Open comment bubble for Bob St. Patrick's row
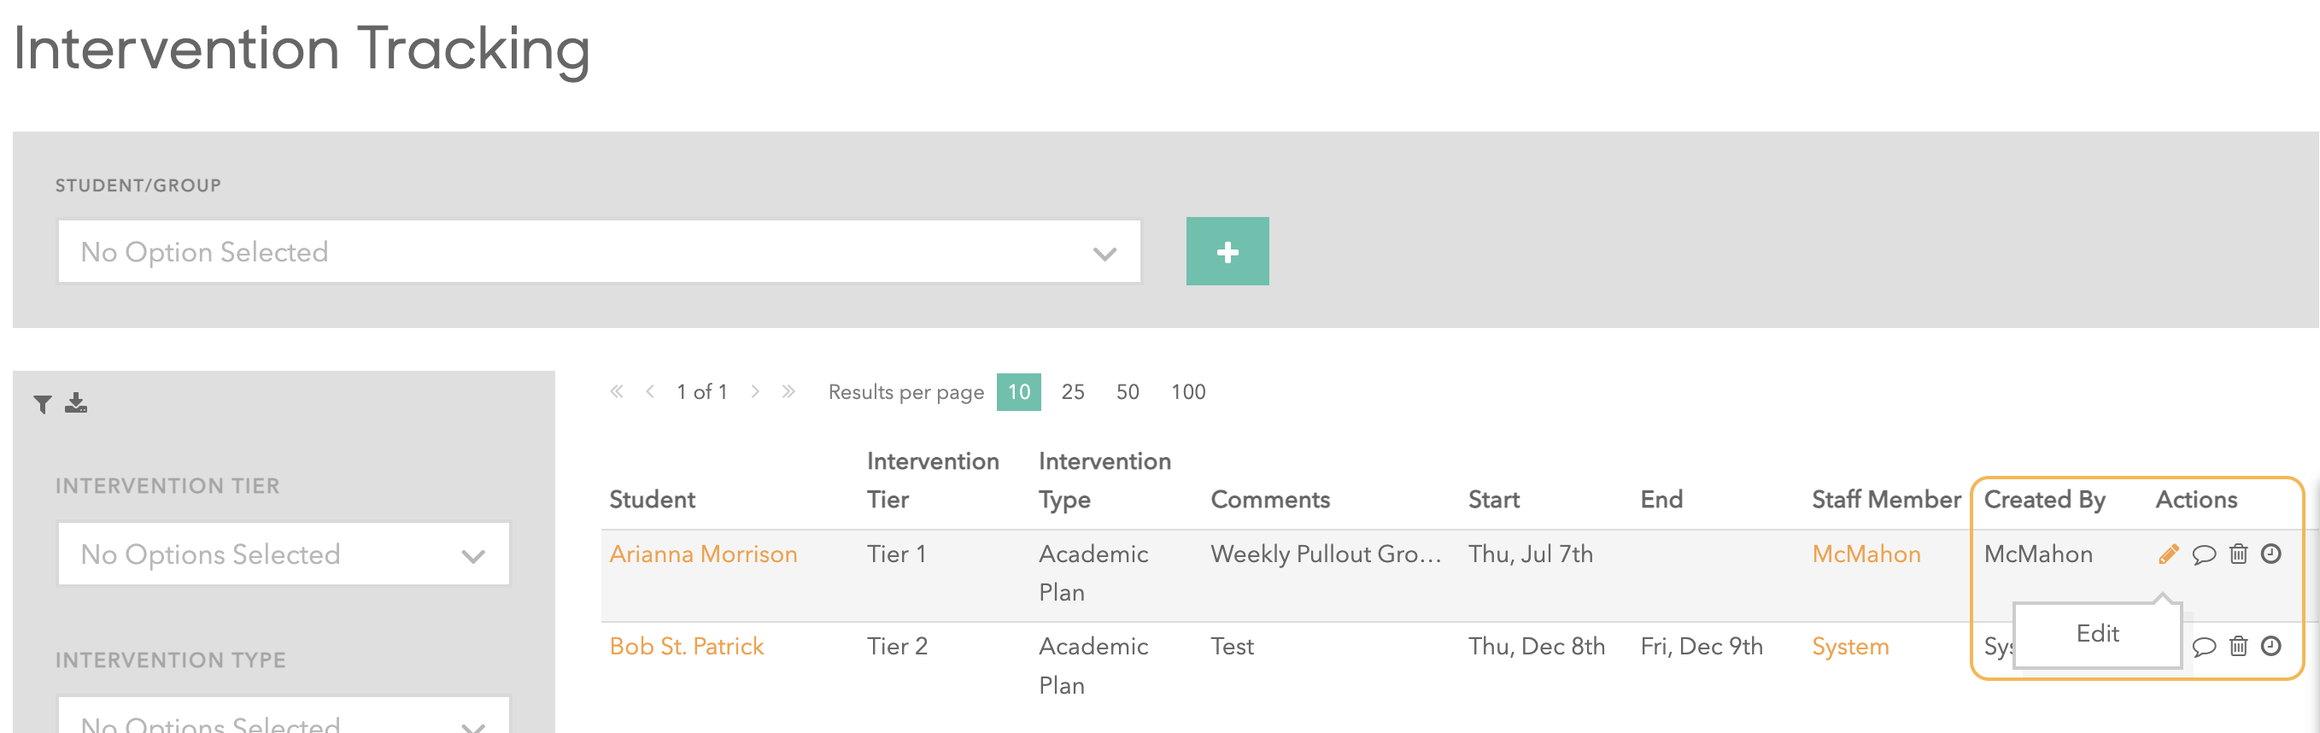Viewport: 2320px width, 733px height. [x=2204, y=647]
